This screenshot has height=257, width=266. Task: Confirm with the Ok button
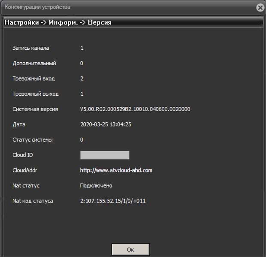coord(130,250)
